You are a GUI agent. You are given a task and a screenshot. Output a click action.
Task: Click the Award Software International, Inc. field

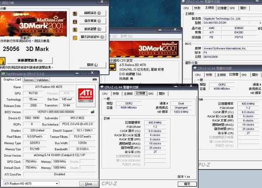[x=232, y=48]
